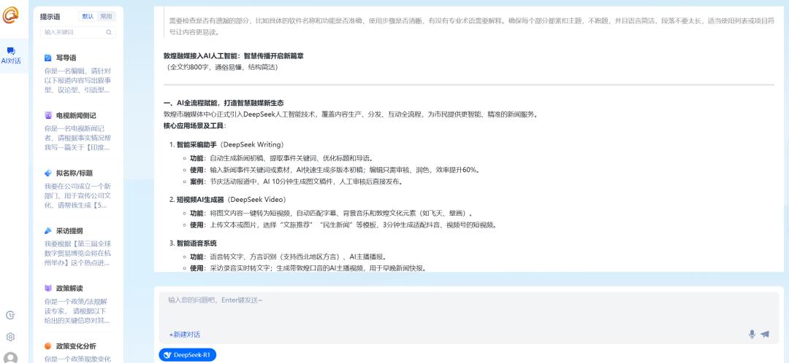The width and height of the screenshot is (789, 363).
Task: Click the app logo at top-left
Action: (10, 15)
